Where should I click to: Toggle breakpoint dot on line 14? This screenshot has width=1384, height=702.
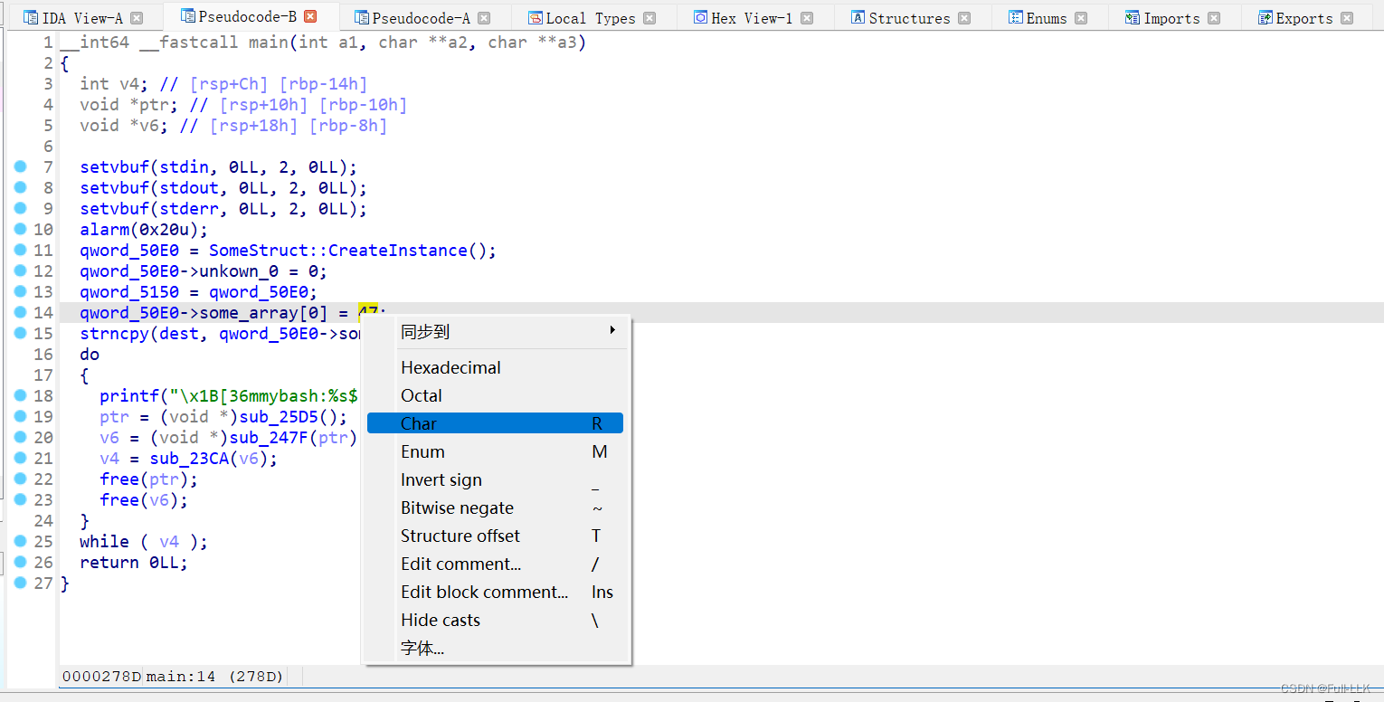pos(20,313)
